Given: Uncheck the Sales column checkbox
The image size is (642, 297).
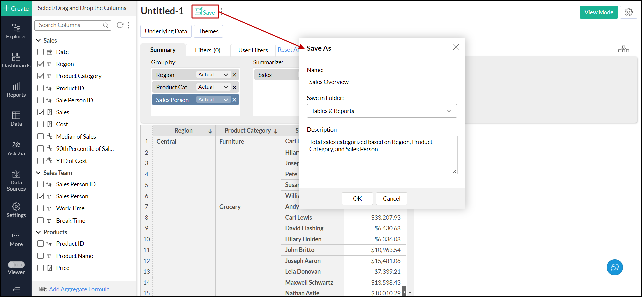Looking at the screenshot, I should 41,112.
